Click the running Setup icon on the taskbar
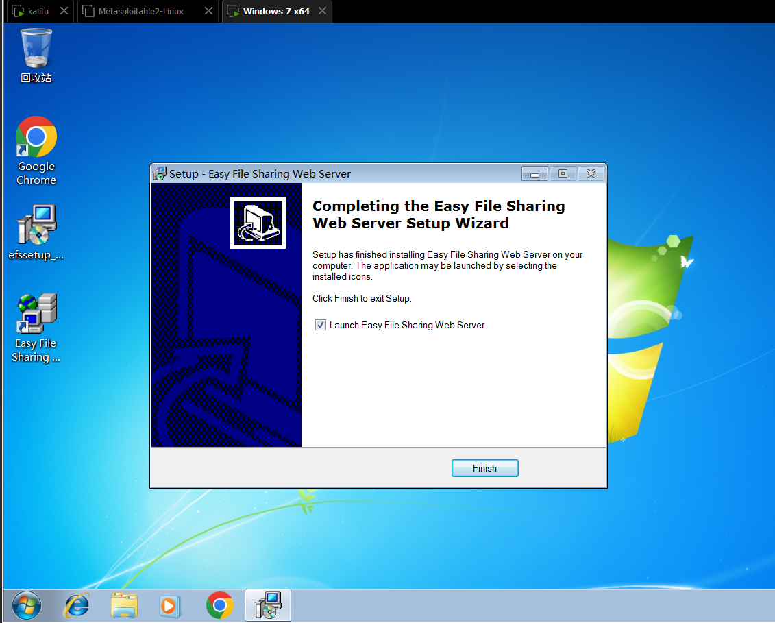The image size is (775, 623). click(267, 605)
